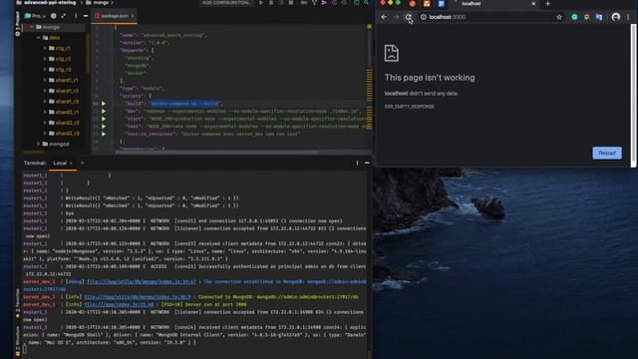638x359 pixels.
Task: Click the browser forward arrow
Action: [396, 17]
